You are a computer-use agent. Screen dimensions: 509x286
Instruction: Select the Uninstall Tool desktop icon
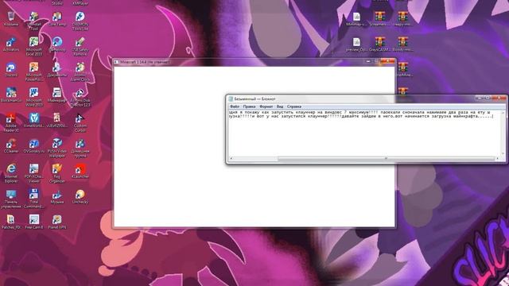[33, 21]
